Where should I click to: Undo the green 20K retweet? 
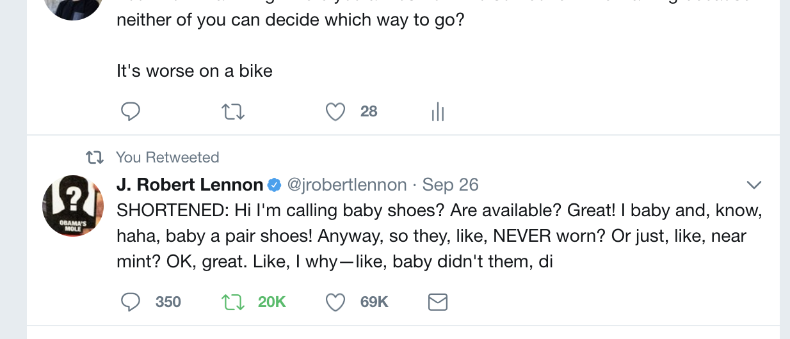click(x=233, y=302)
